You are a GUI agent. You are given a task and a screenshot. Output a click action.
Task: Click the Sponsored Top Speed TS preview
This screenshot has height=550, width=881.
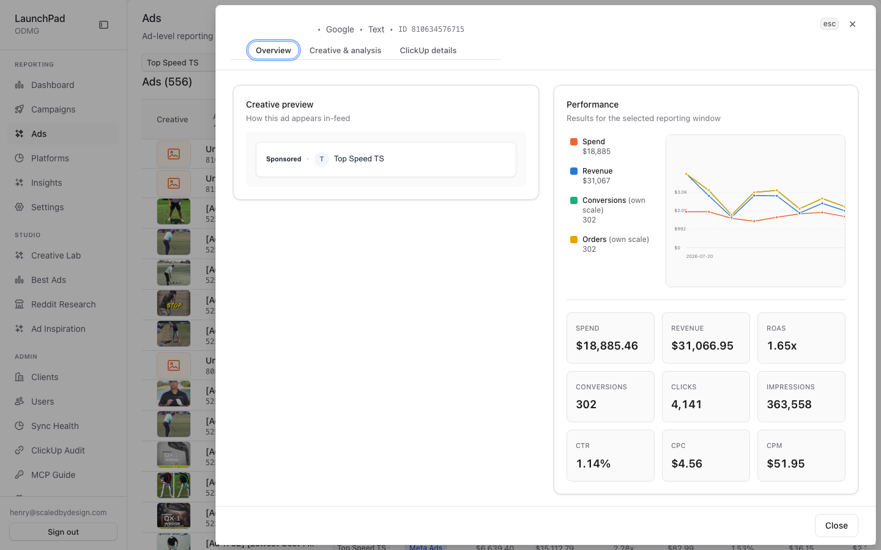tap(386, 159)
